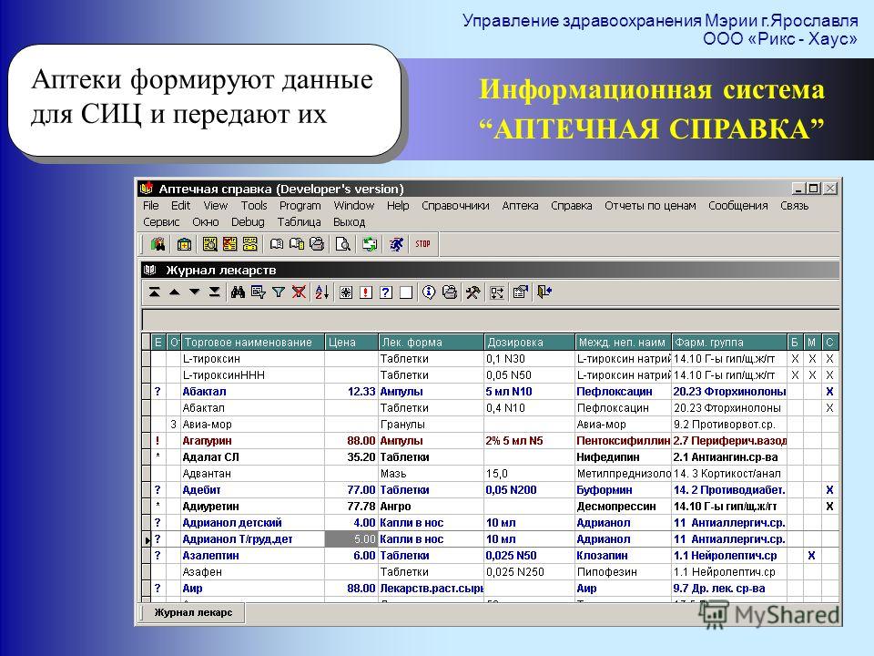Apply the funnel filter icon
Viewport: 874px width, 656px height.
pos(279,292)
